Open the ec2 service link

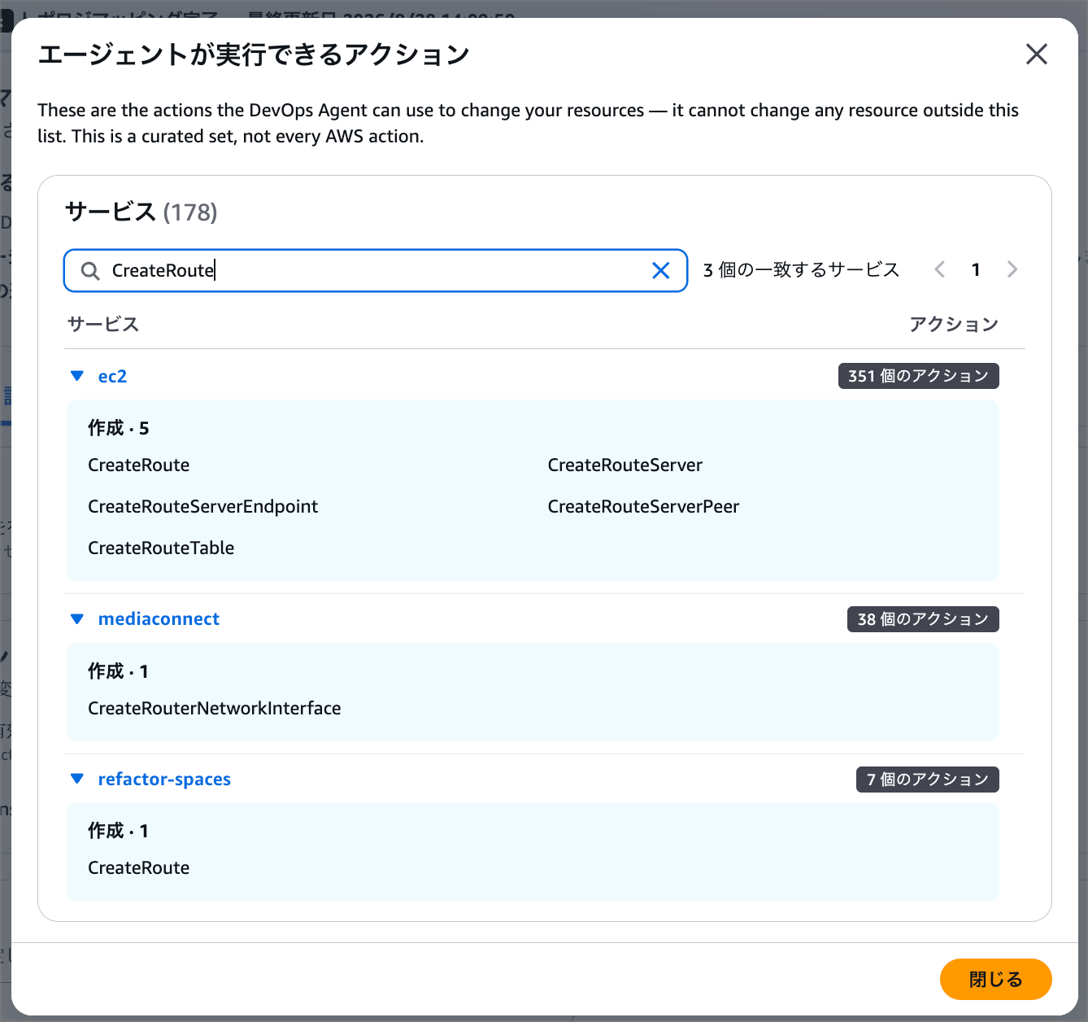pyautogui.click(x=112, y=376)
